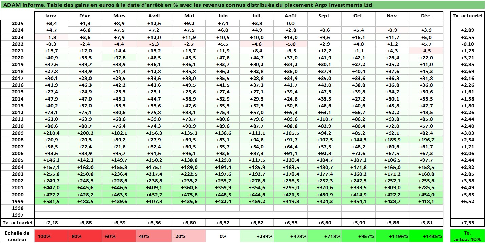Image resolution: width=485 pixels, height=243 pixels.
Task: Click the +210,4 cell in 2009 Janv.
Action: pos(52,133)
